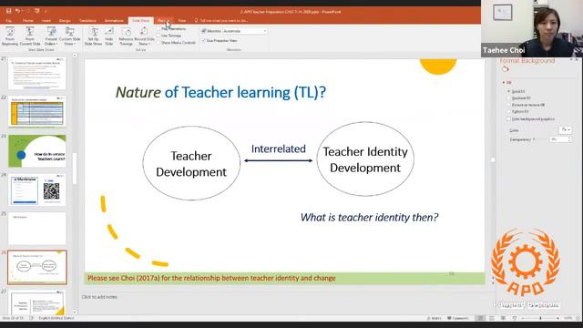Start Rehearse Timings
This screenshot has width=583, height=328.
(126, 36)
